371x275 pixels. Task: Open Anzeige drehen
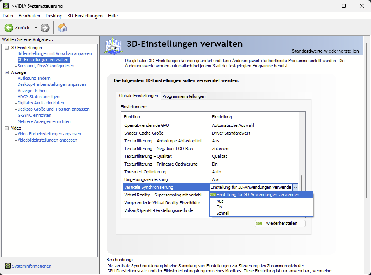32,91
